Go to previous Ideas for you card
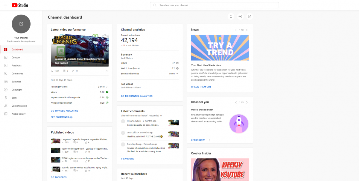The image size is (359, 181). pyautogui.click(x=236, y=102)
